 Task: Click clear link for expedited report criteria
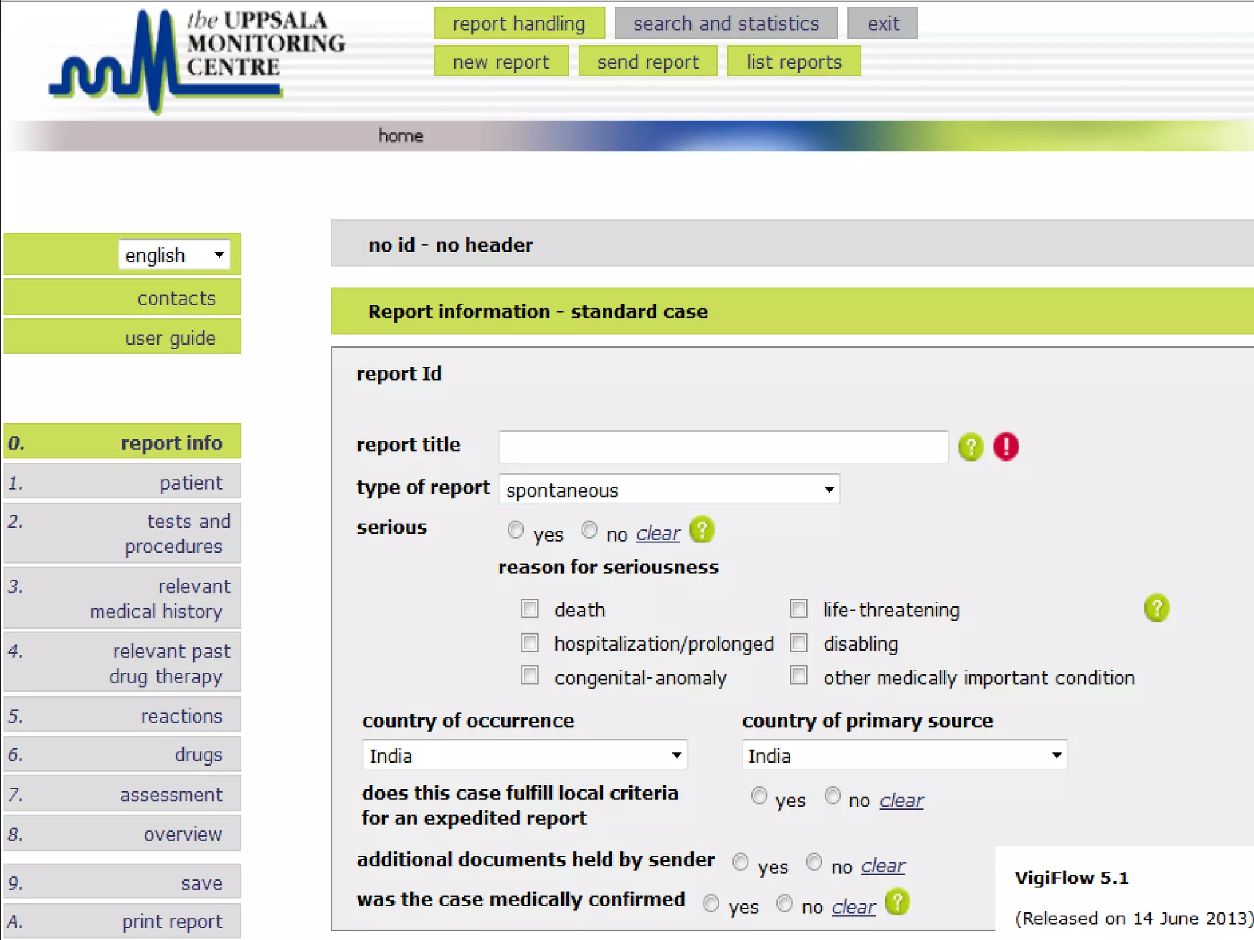[x=901, y=800]
